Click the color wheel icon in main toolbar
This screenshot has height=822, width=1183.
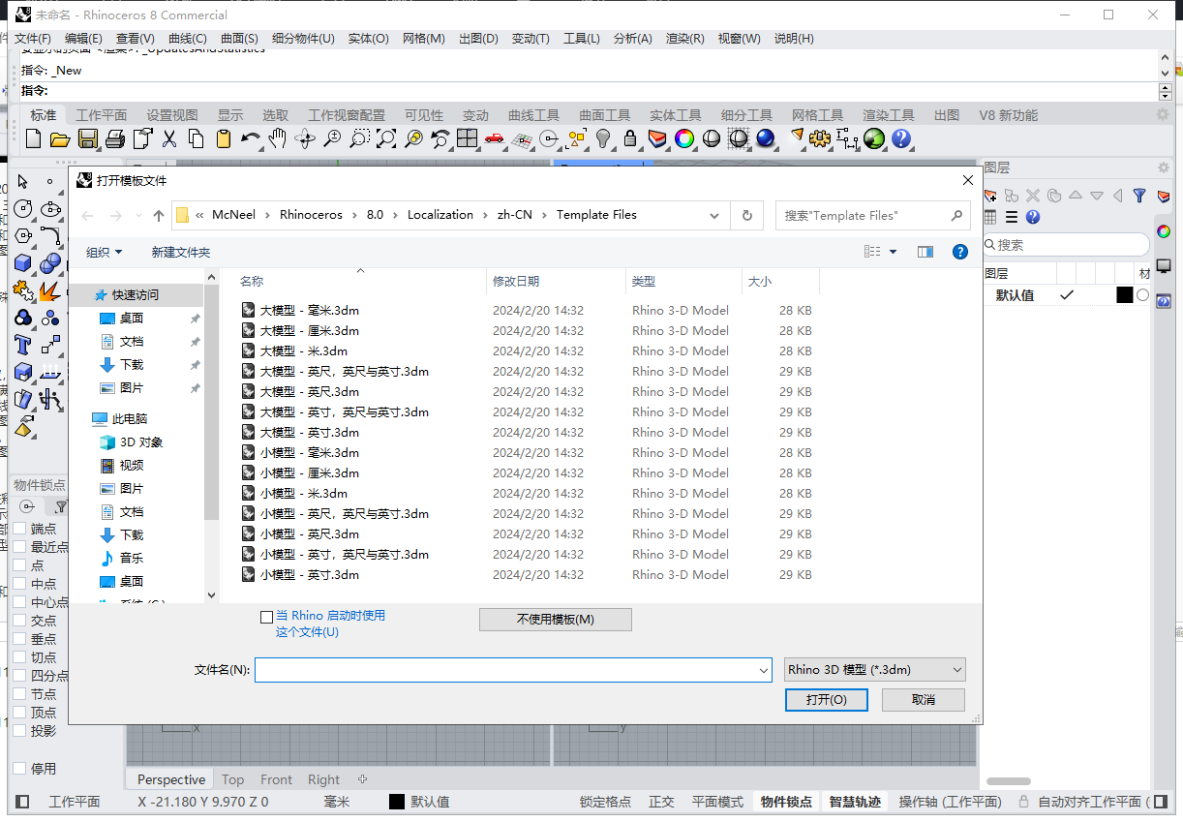(684, 138)
